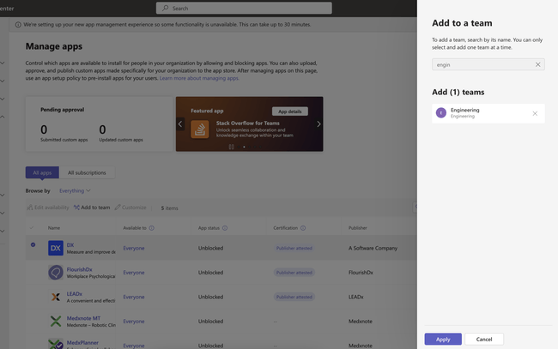The image size is (558, 349).
Task: Toggle the select-all checkbox in table header
Action: pyautogui.click(x=33, y=228)
